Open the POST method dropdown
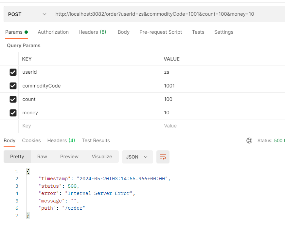Viewport: 285px width, 229px height. pos(27,14)
